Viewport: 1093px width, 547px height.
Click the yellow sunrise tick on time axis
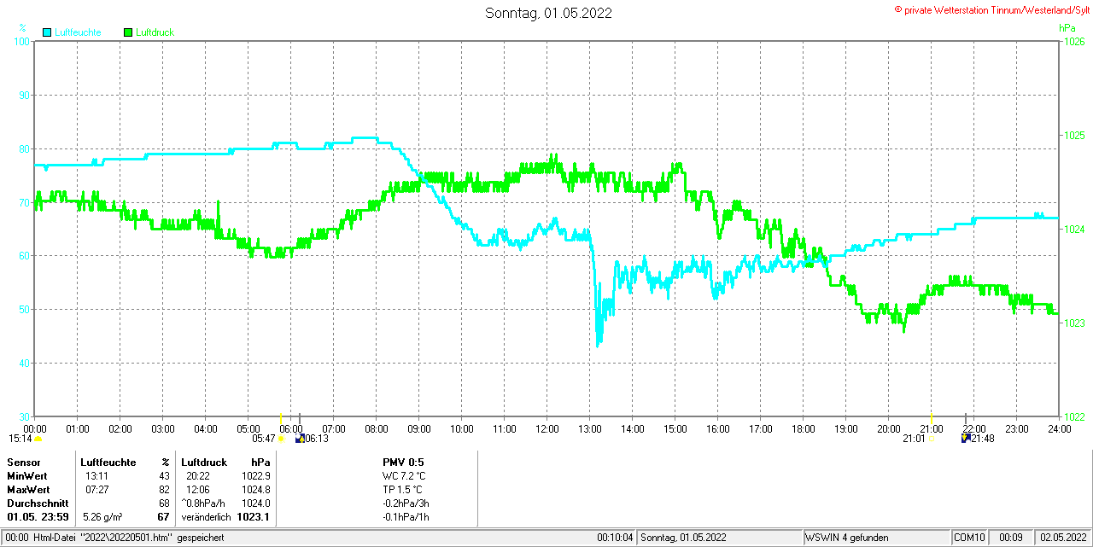point(281,417)
